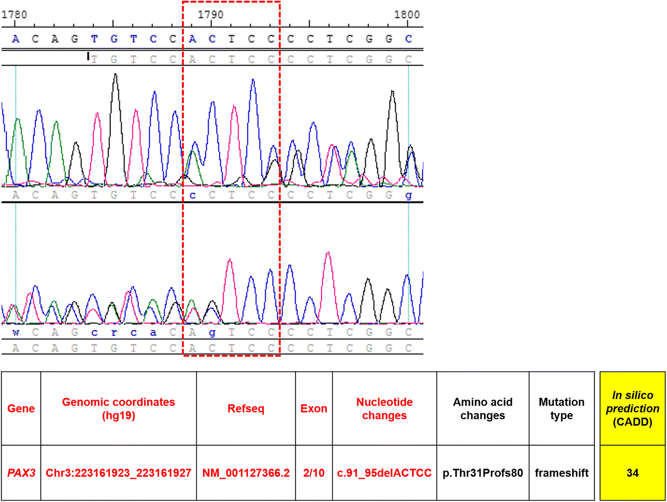This screenshot has width=667, height=502.
Task: Click the lowercase 'a' base call
Action: click(x=153, y=333)
